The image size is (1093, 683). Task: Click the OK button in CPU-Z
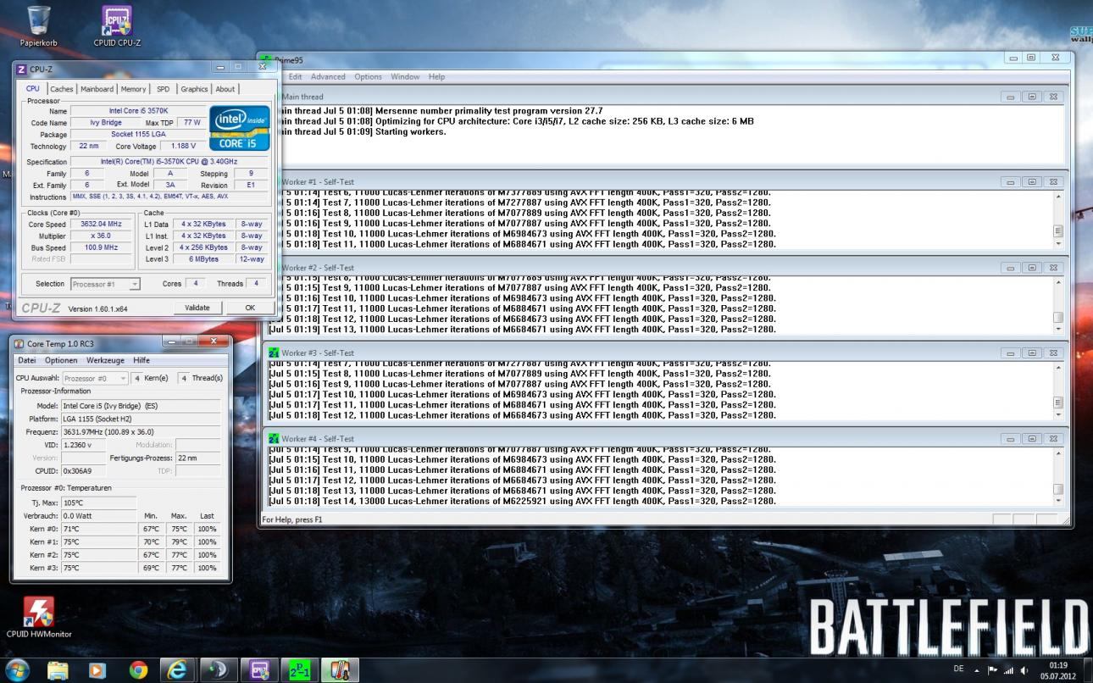pos(249,308)
